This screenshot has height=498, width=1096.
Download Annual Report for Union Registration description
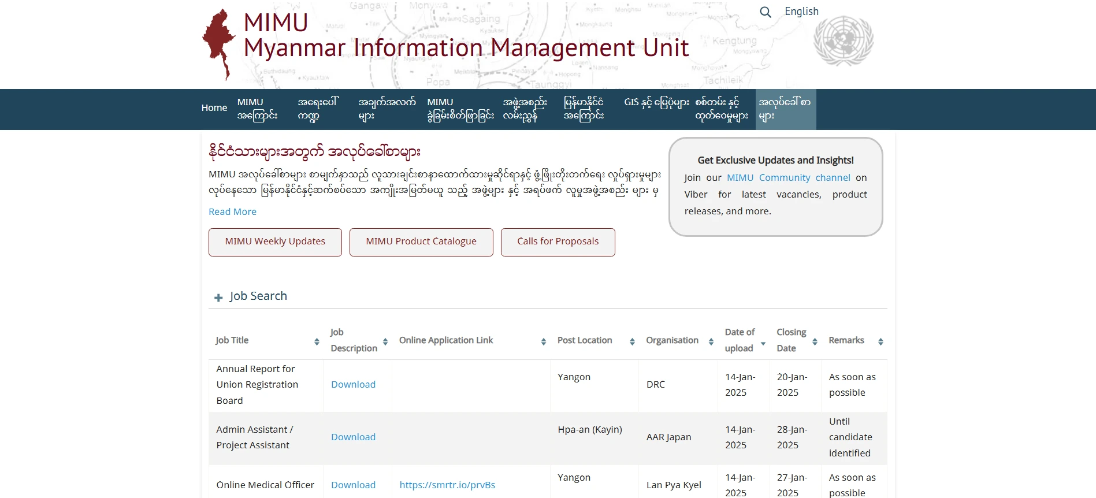[353, 385]
